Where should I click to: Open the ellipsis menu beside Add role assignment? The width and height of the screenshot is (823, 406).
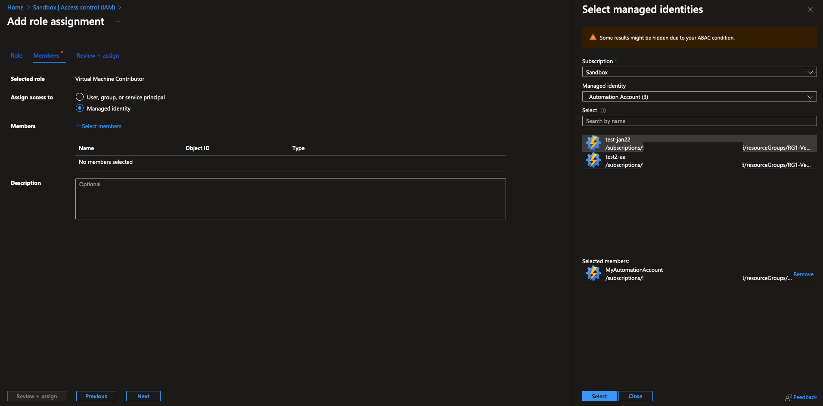pyautogui.click(x=118, y=22)
